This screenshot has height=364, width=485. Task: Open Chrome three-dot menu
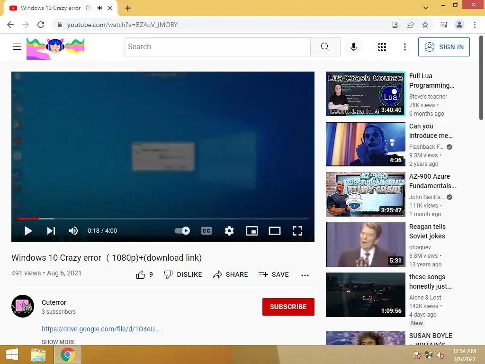[475, 25]
